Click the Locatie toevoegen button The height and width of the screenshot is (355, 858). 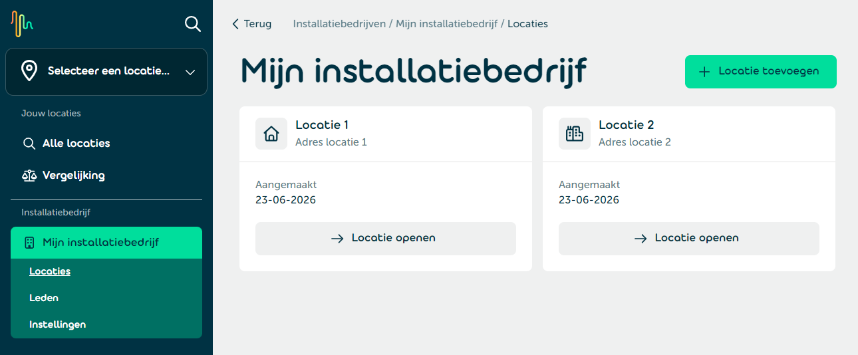point(761,72)
